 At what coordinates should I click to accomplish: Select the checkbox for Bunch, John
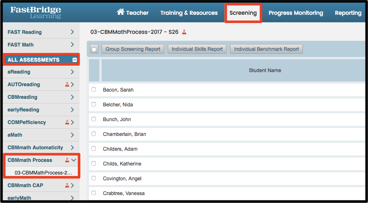94,119
